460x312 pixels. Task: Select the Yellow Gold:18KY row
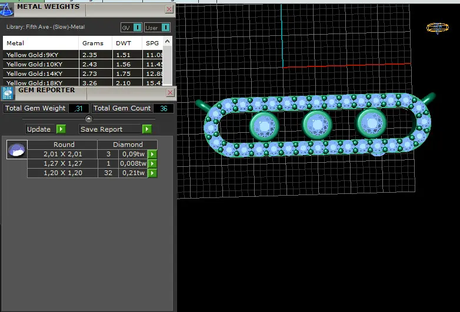83,83
